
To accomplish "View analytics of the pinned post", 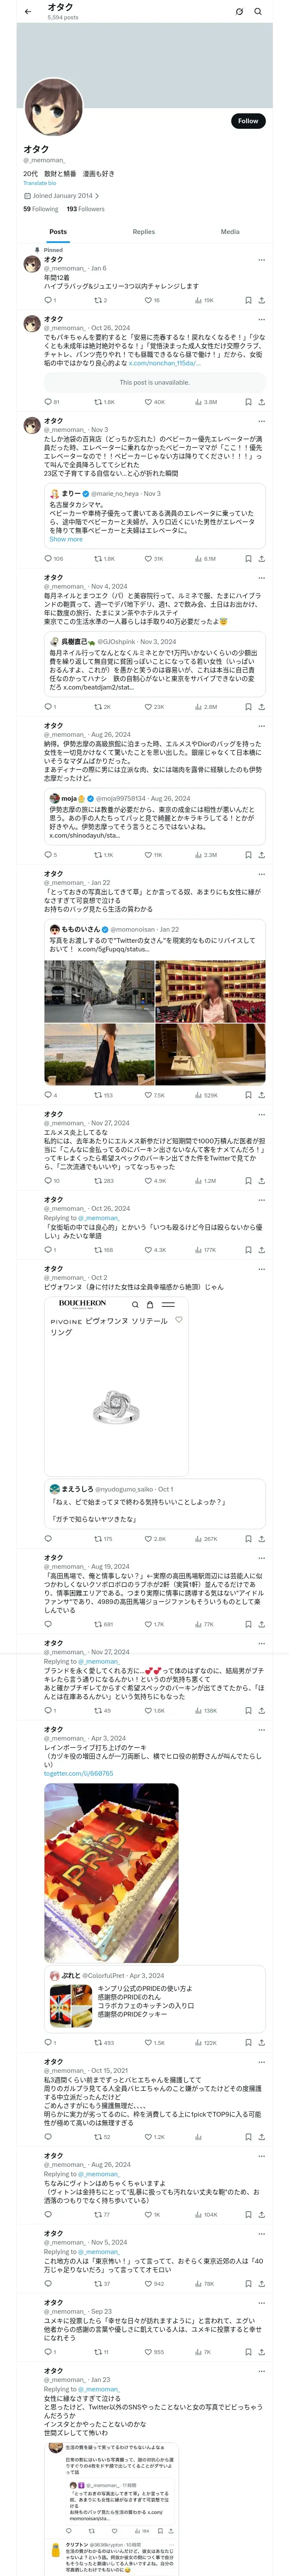I will pyautogui.click(x=204, y=300).
